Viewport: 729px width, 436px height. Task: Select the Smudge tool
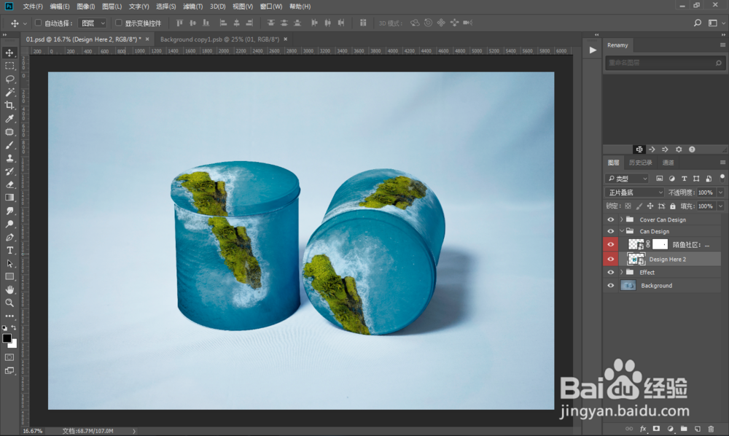point(9,211)
